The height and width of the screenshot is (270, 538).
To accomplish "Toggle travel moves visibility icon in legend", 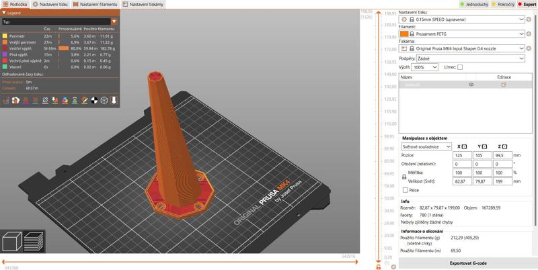I will [6, 100].
